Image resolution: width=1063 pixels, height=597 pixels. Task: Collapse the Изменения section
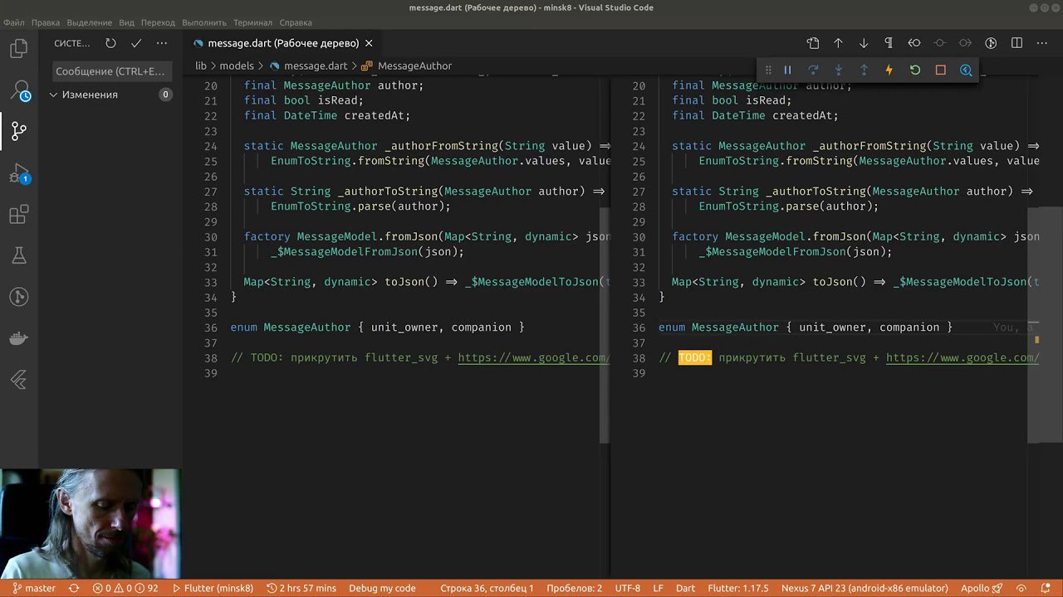tap(110, 95)
